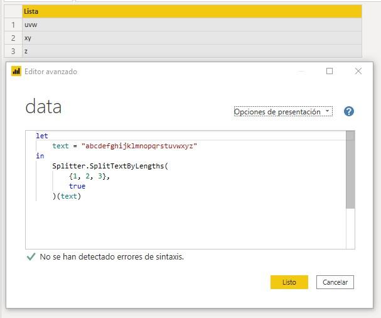
Task: Click the Splitter.SplitTextByLengths code line
Action: click(x=110, y=166)
